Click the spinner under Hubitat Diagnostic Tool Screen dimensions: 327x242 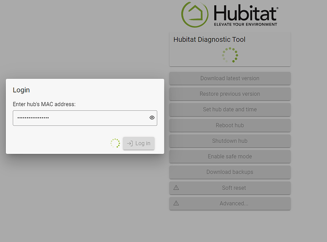pyautogui.click(x=230, y=55)
